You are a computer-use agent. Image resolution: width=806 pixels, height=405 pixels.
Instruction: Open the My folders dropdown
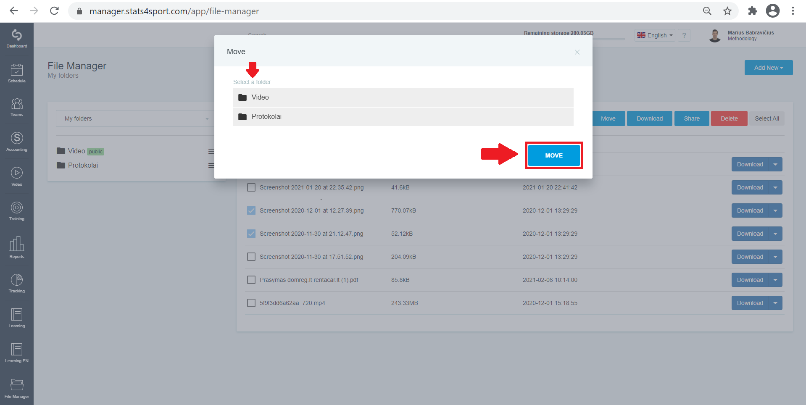point(137,118)
